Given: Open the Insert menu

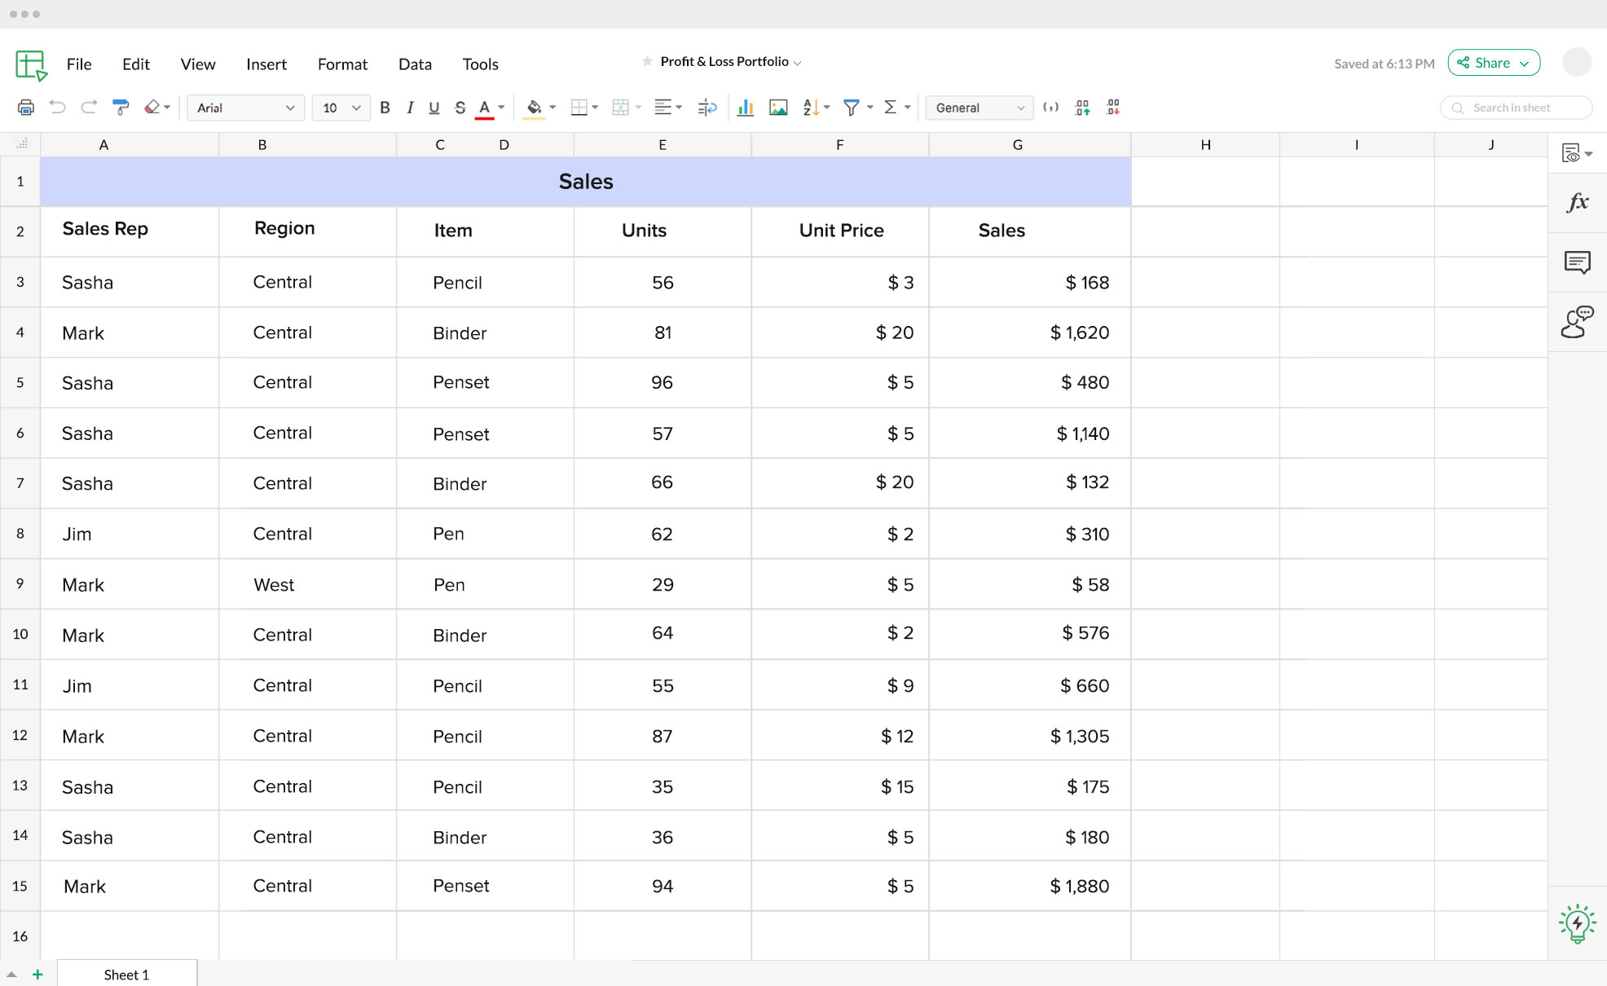Looking at the screenshot, I should pyautogui.click(x=266, y=64).
